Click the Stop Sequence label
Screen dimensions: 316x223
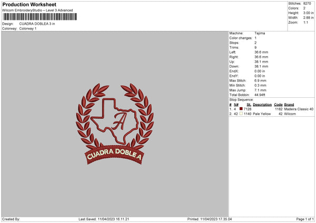[x=241, y=100]
